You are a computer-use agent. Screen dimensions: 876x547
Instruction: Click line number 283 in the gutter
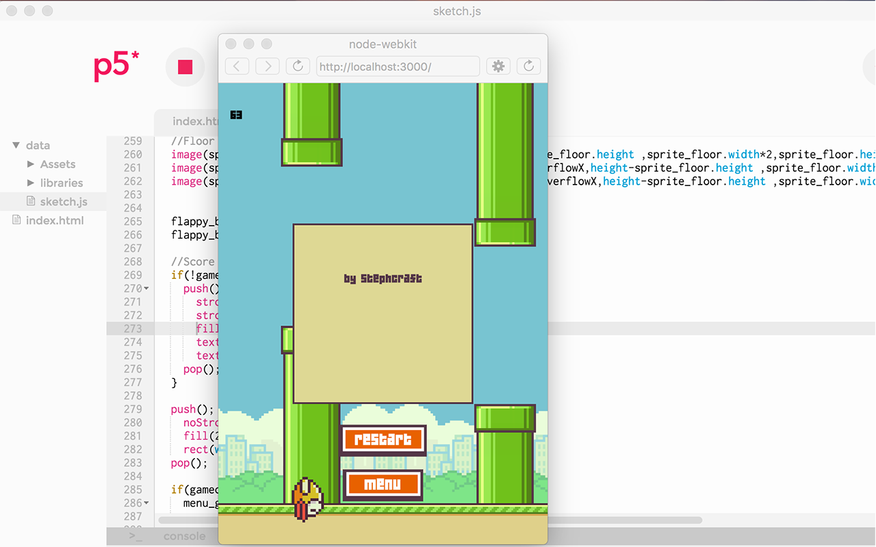click(133, 463)
